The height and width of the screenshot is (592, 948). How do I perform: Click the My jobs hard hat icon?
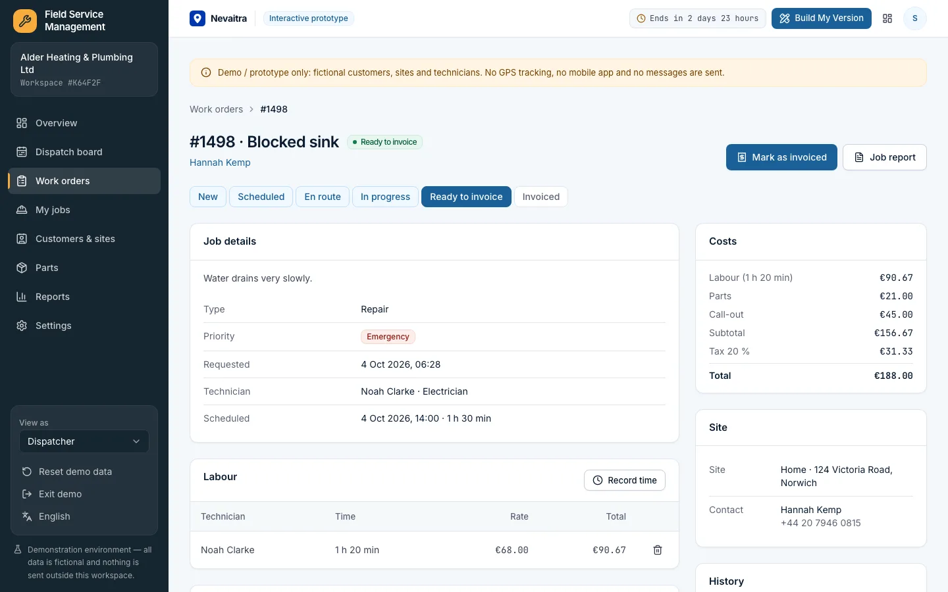click(x=22, y=210)
